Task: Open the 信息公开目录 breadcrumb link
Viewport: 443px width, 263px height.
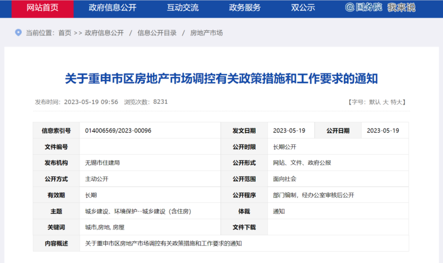Action: (157, 33)
